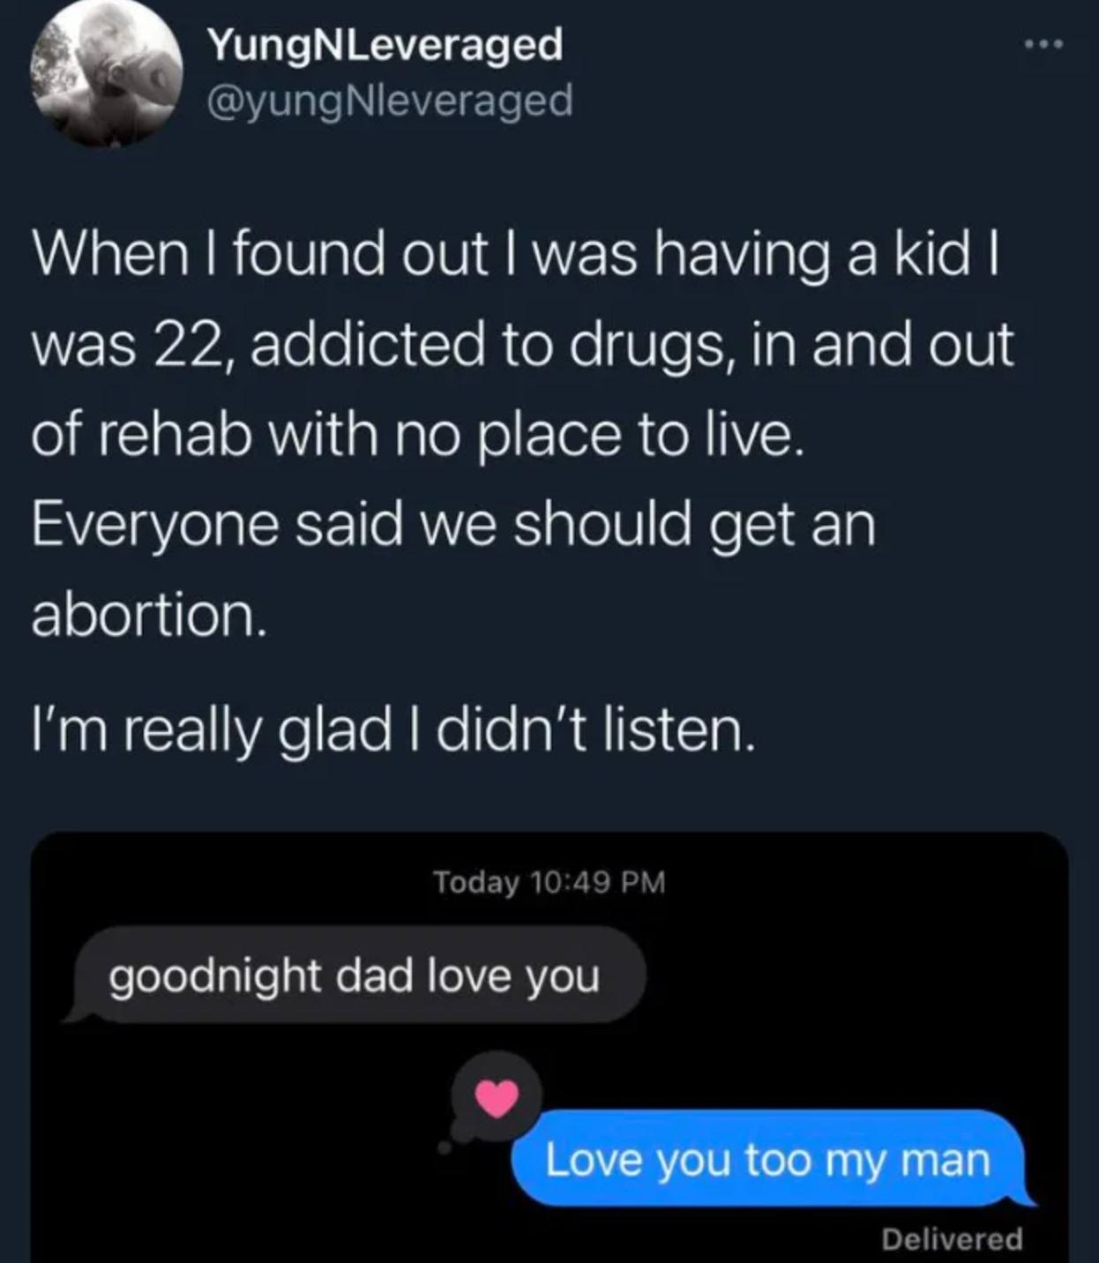Open the tweet's three-dot more options menu
This screenshot has width=1099, height=1263.
(1045, 43)
